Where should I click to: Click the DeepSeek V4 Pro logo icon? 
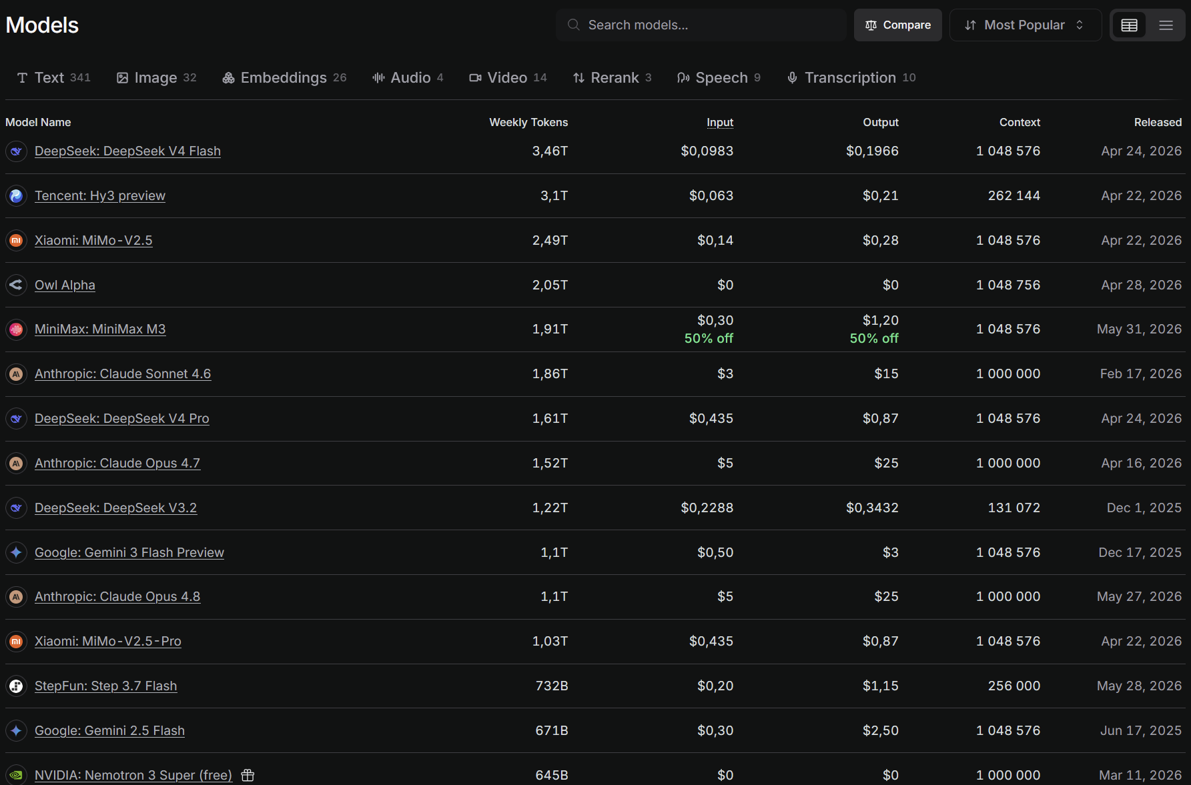pos(16,419)
